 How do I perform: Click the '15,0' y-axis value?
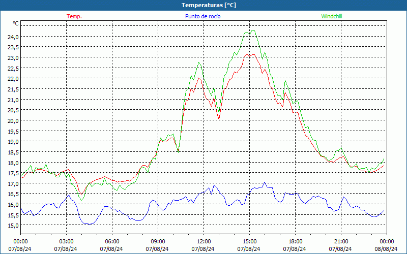pyautogui.click(x=13, y=226)
